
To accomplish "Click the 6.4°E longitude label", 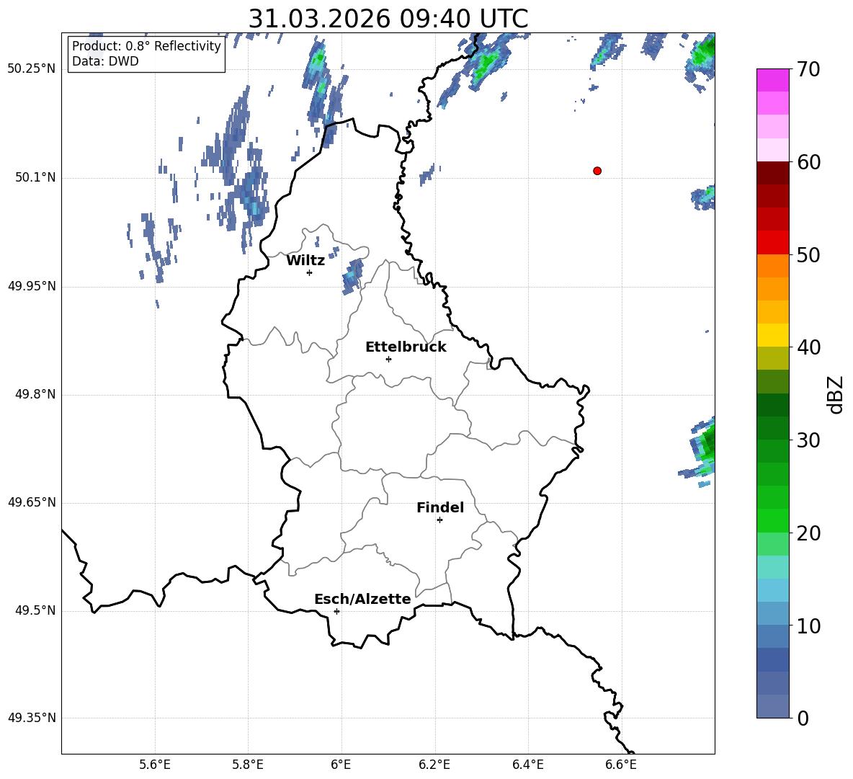I will pyautogui.click(x=527, y=765).
